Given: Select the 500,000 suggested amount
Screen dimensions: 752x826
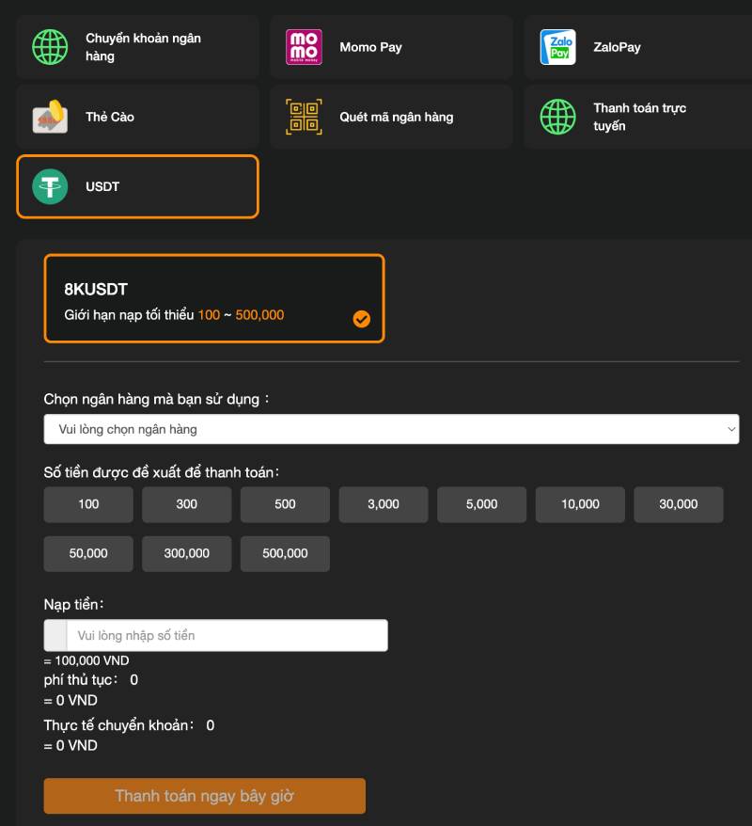Looking at the screenshot, I should point(285,553).
